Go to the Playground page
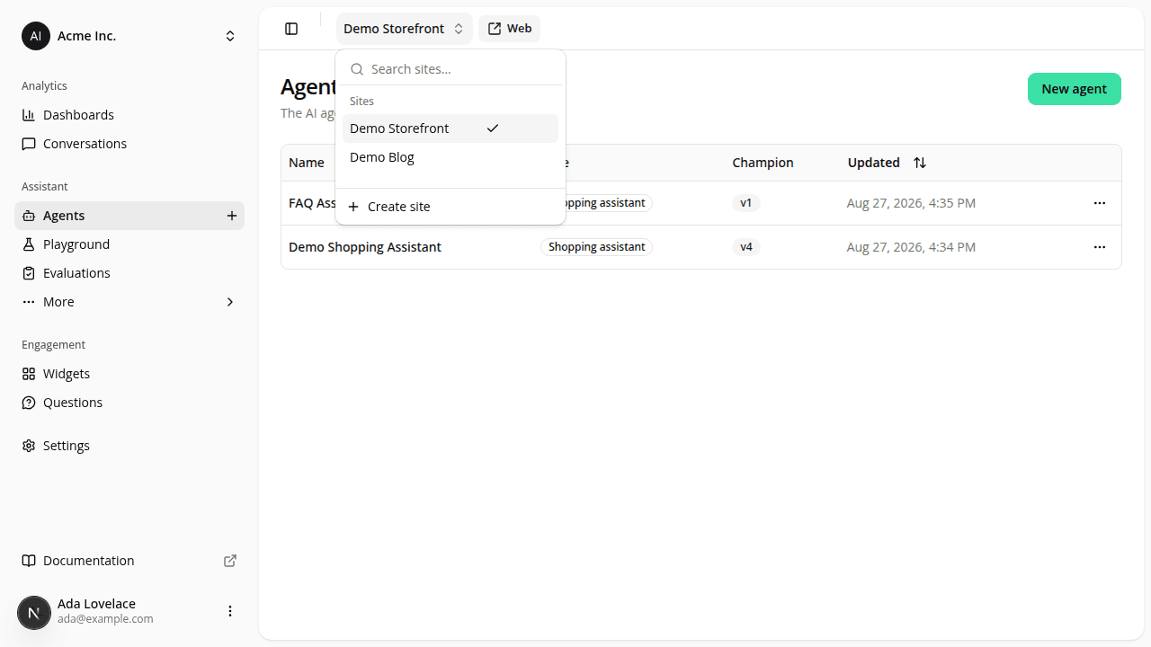The width and height of the screenshot is (1151, 647). point(129,244)
